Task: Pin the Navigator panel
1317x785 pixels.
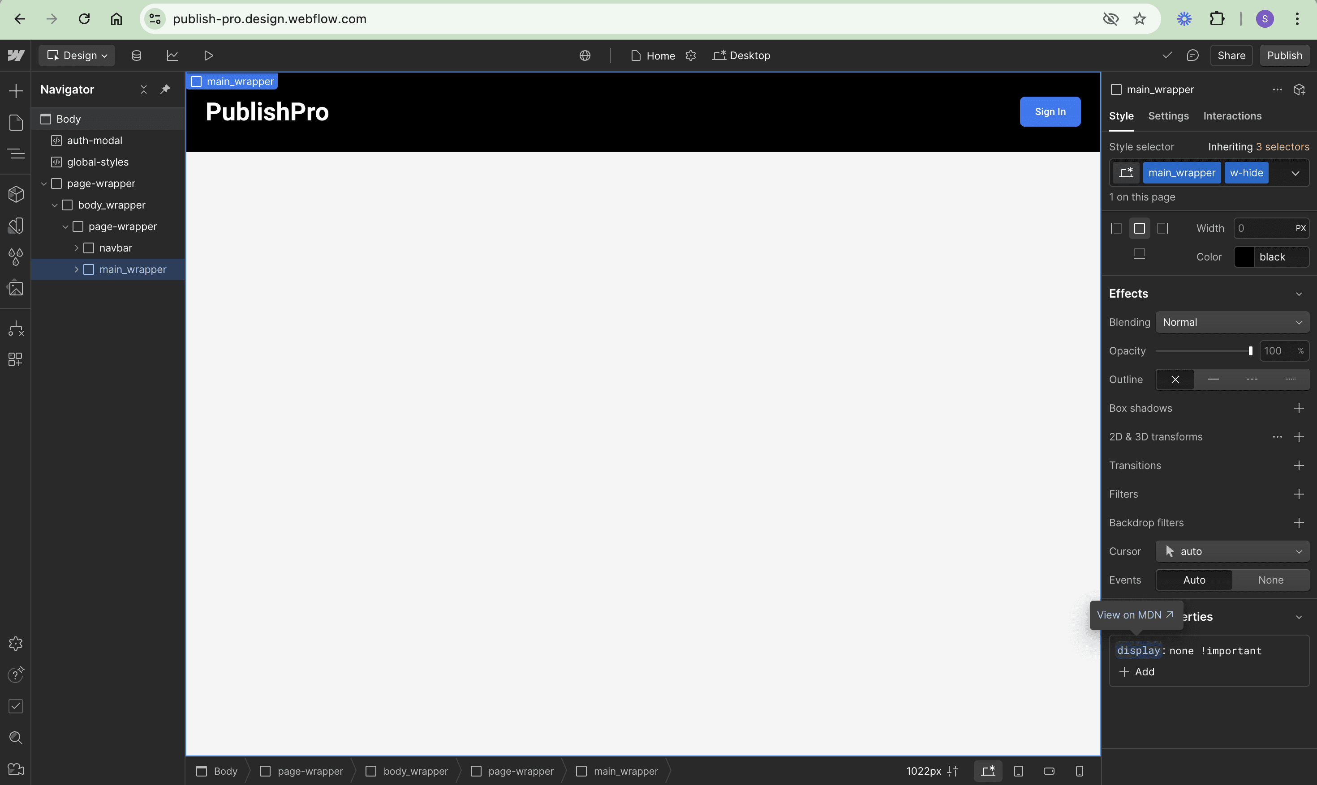Action: (x=165, y=90)
